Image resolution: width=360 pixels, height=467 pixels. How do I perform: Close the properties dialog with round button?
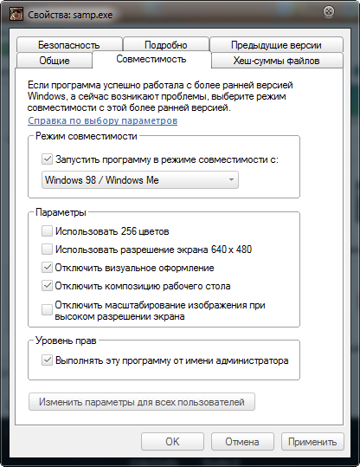pos(329,11)
